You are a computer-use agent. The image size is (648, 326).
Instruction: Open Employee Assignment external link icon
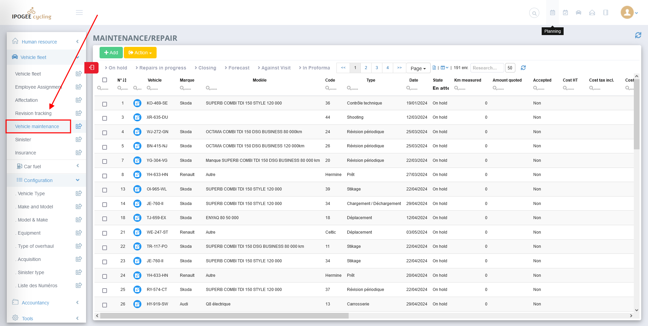79,87
